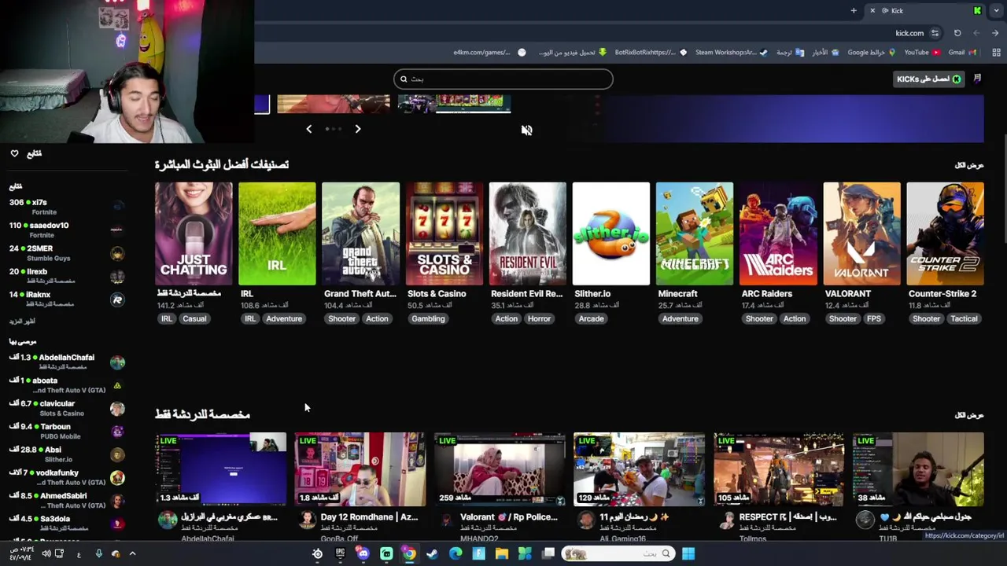
Task: Open the e4km.com games bookmark
Action: click(489, 53)
